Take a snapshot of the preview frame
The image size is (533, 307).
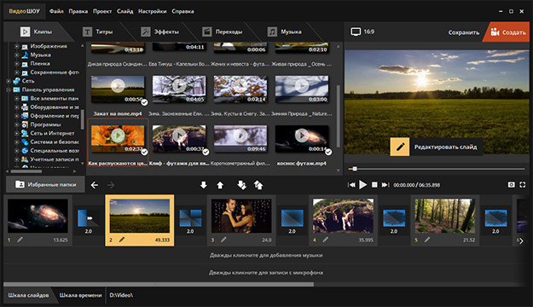(x=511, y=184)
